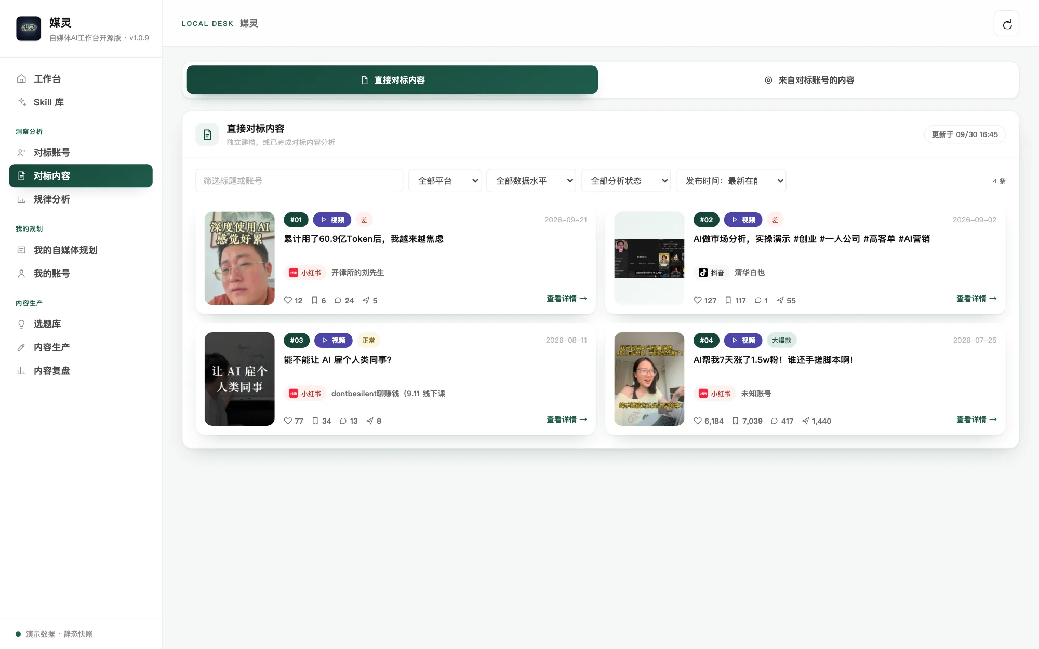
Task: Click the heart likes icon showing 6,184
Action: click(698, 421)
